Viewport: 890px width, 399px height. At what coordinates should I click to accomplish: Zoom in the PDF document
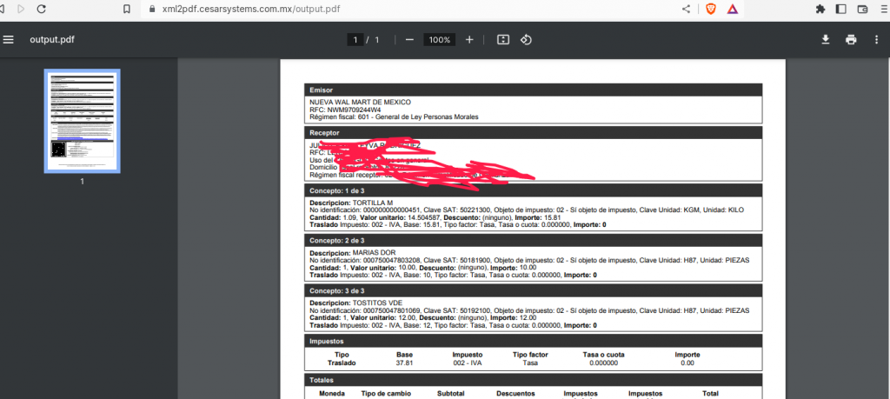pyautogui.click(x=469, y=40)
